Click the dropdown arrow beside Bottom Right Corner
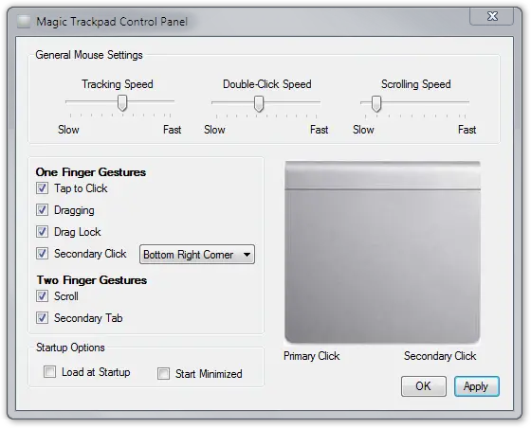531x428 pixels. (247, 254)
